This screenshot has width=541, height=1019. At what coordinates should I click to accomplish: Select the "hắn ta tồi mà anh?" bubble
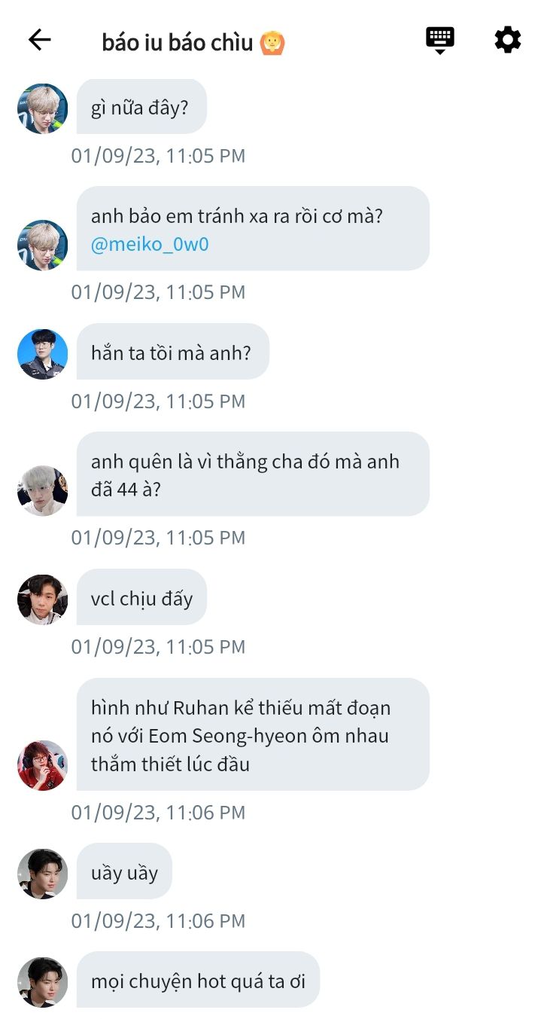point(173,352)
